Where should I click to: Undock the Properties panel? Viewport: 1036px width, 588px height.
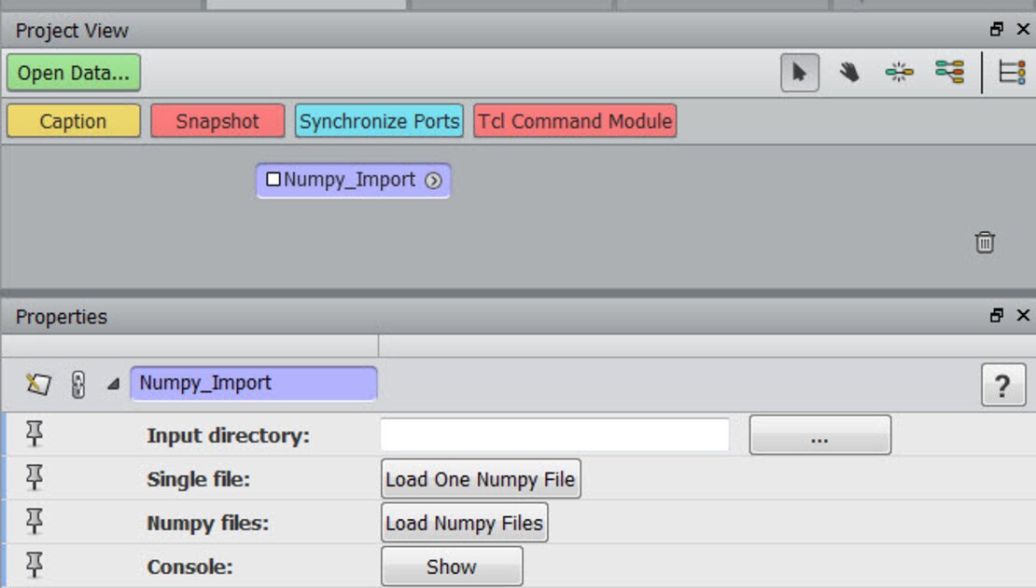pyautogui.click(x=997, y=316)
